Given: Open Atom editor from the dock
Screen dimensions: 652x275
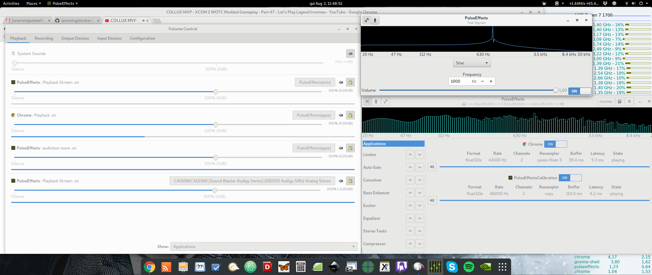Looking at the screenshot, I should pyautogui.click(x=250, y=267).
